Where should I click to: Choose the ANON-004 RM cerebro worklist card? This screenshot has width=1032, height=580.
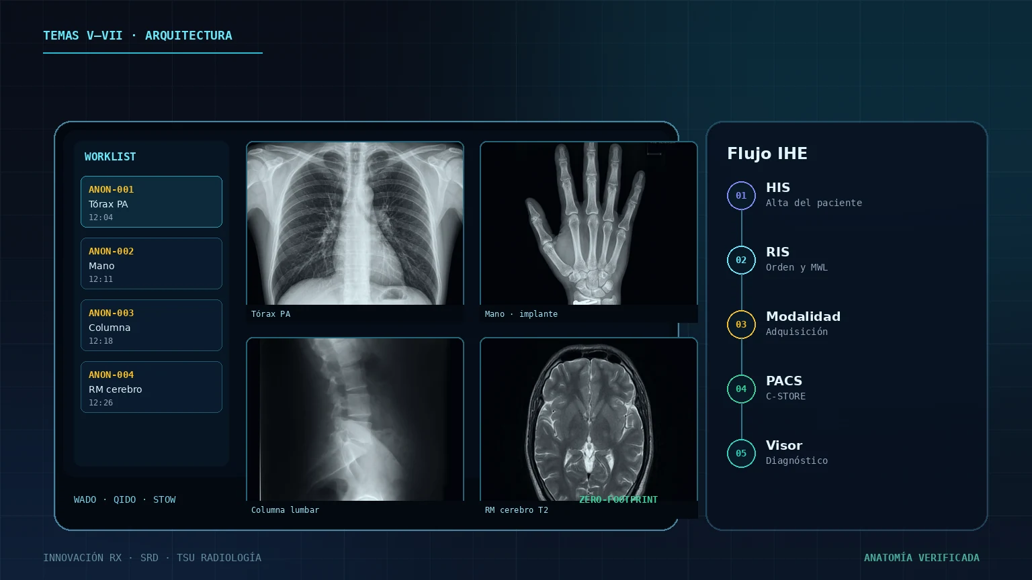(x=151, y=387)
